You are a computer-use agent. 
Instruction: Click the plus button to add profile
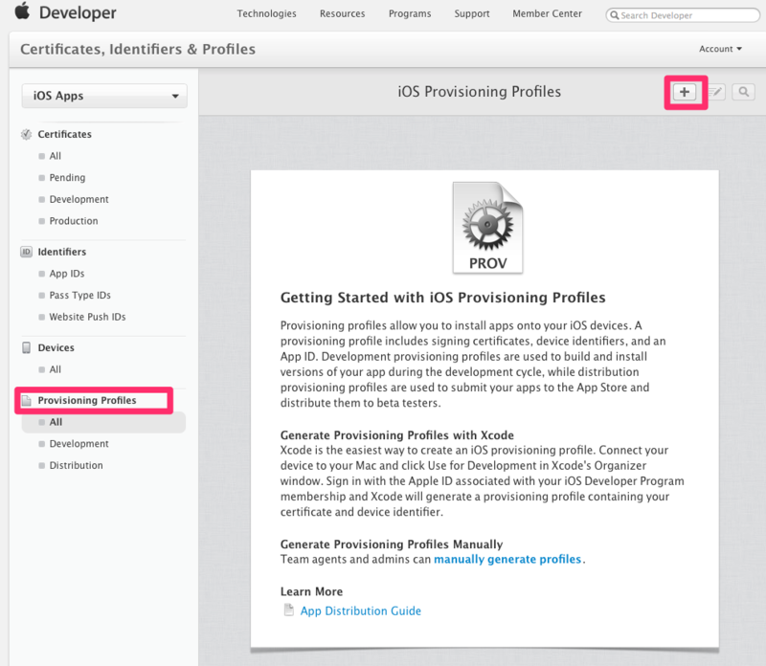(x=685, y=92)
